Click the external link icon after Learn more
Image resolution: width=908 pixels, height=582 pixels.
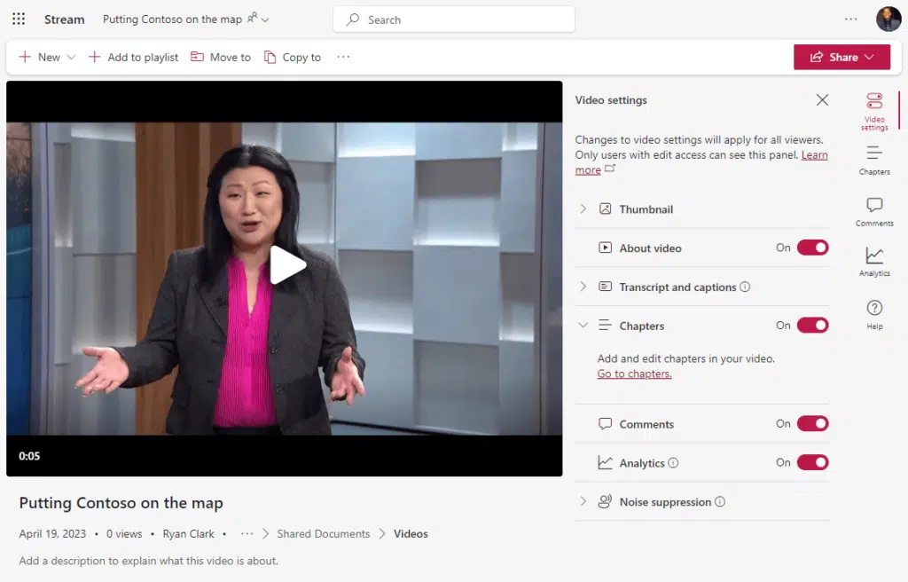(610, 169)
